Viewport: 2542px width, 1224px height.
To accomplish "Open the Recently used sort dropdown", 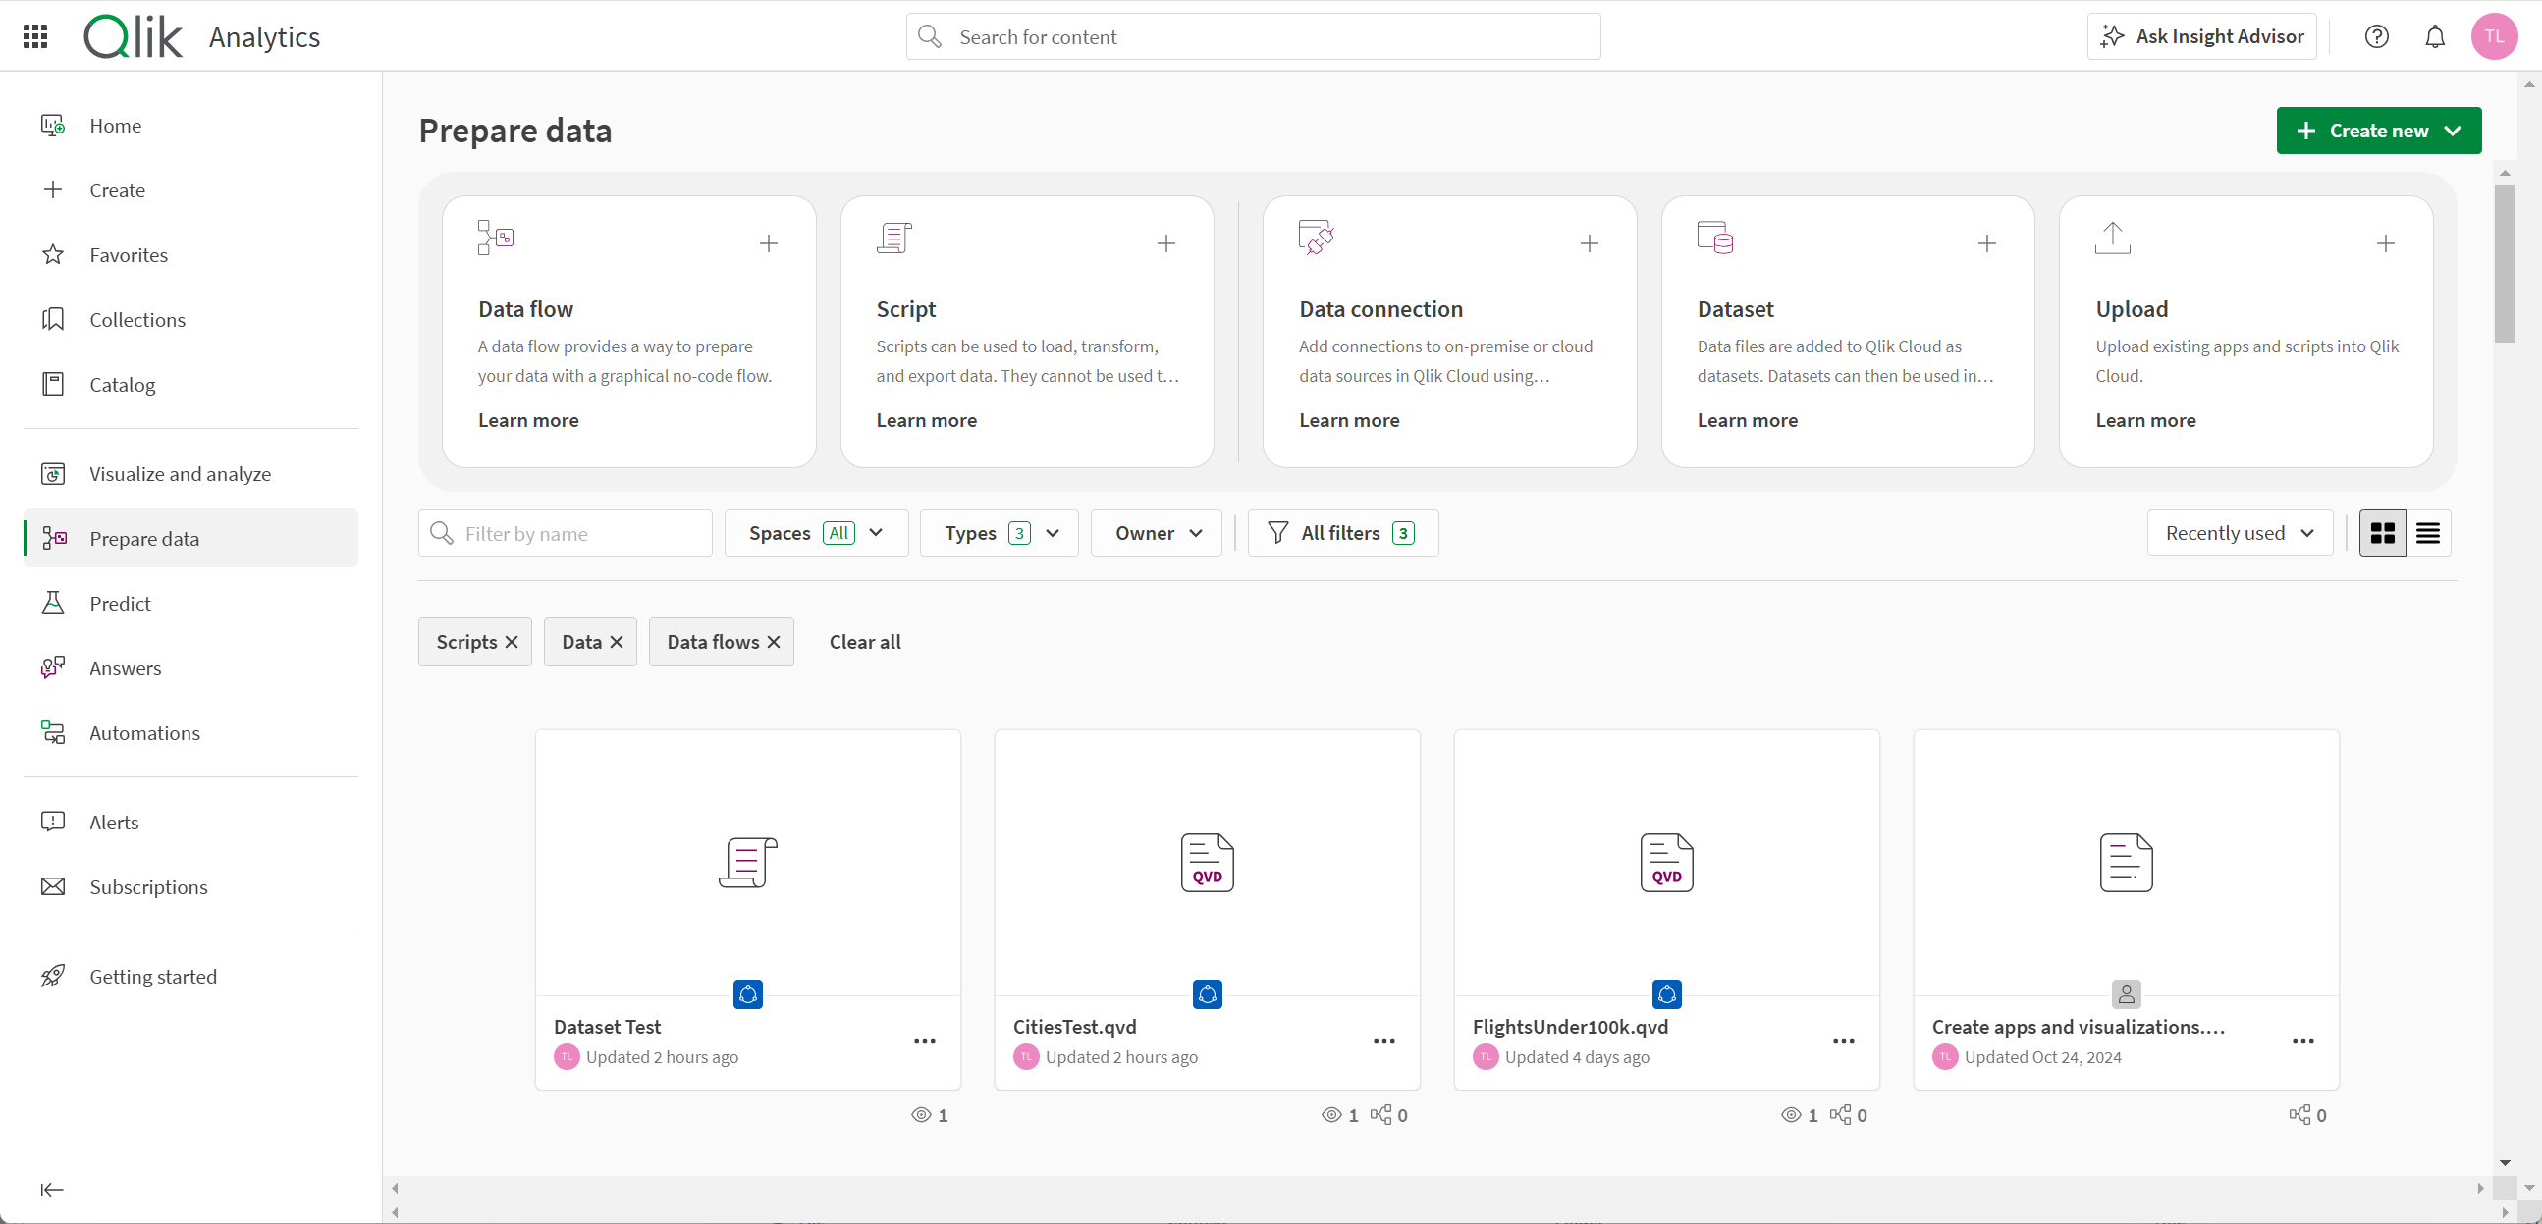I will pyautogui.click(x=2238, y=533).
